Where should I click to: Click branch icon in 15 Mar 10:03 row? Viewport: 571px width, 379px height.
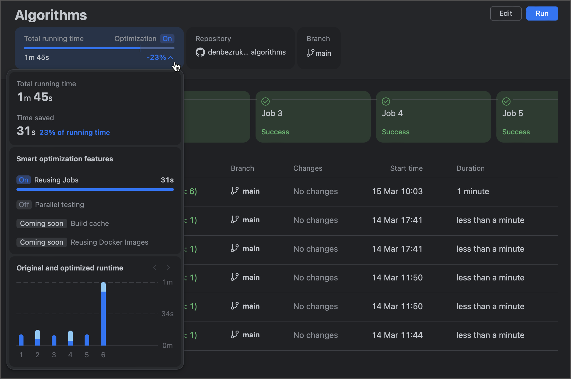(235, 191)
